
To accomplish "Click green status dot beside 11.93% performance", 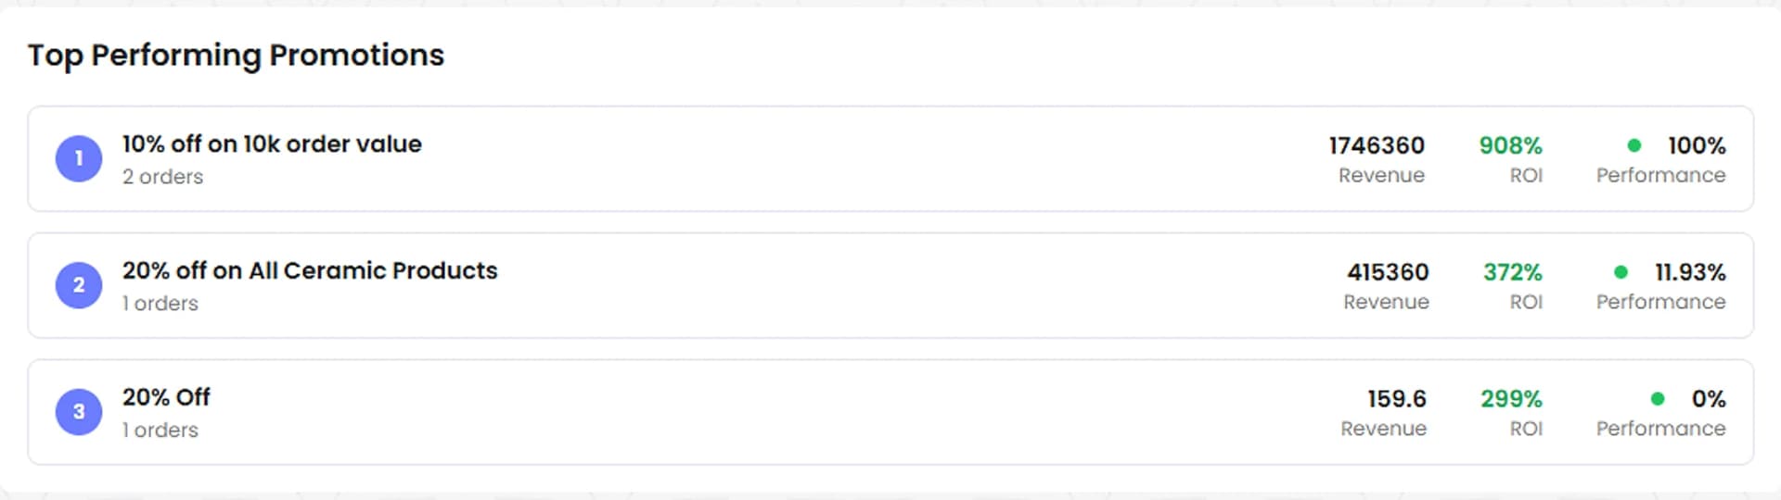I will point(1621,272).
